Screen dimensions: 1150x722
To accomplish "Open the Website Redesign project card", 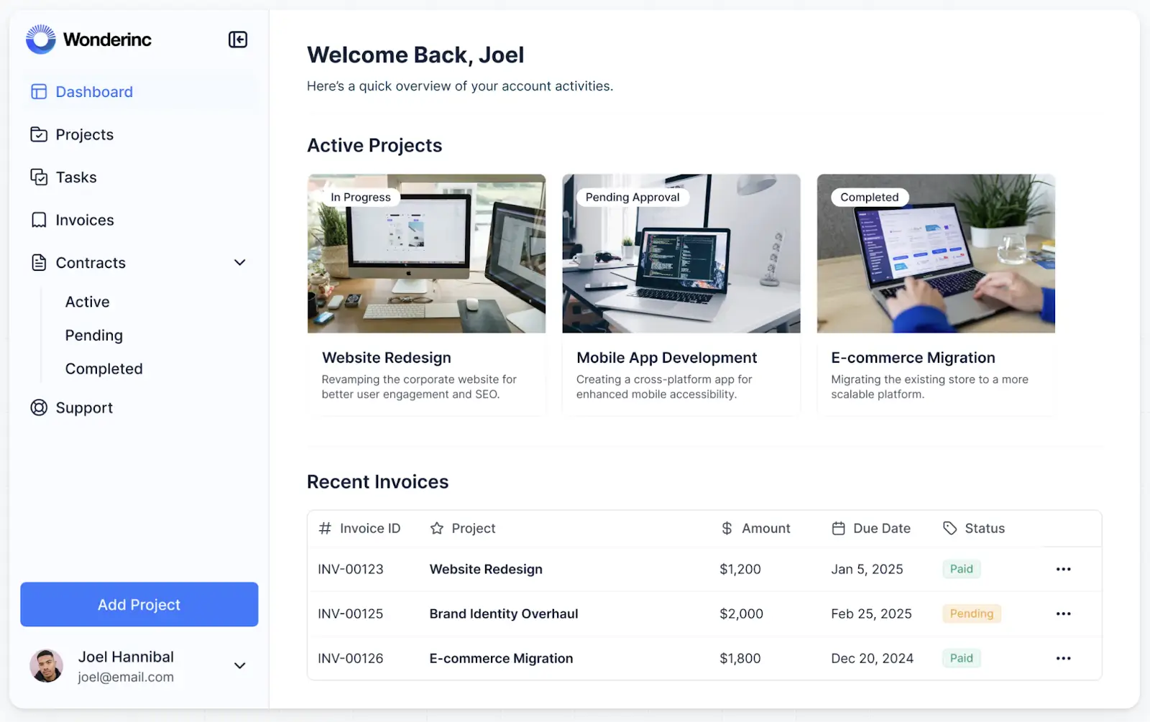I will (x=426, y=295).
